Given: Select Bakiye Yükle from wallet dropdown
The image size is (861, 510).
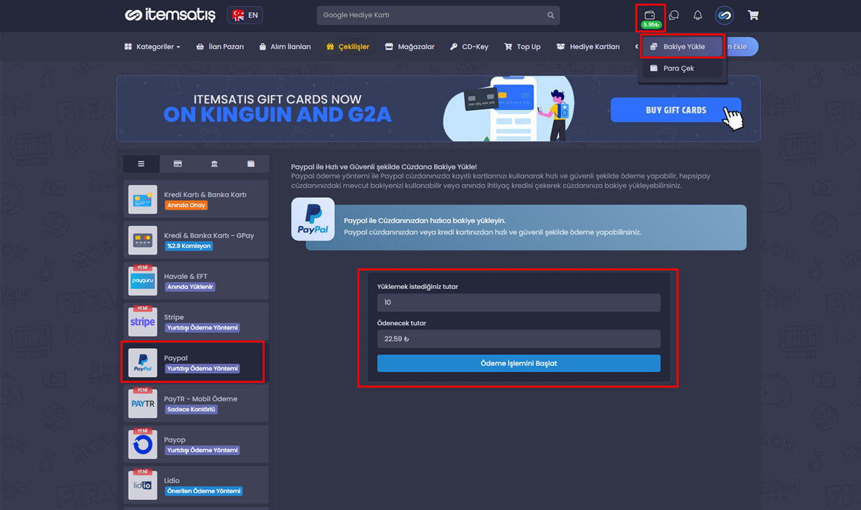Looking at the screenshot, I should [682, 47].
